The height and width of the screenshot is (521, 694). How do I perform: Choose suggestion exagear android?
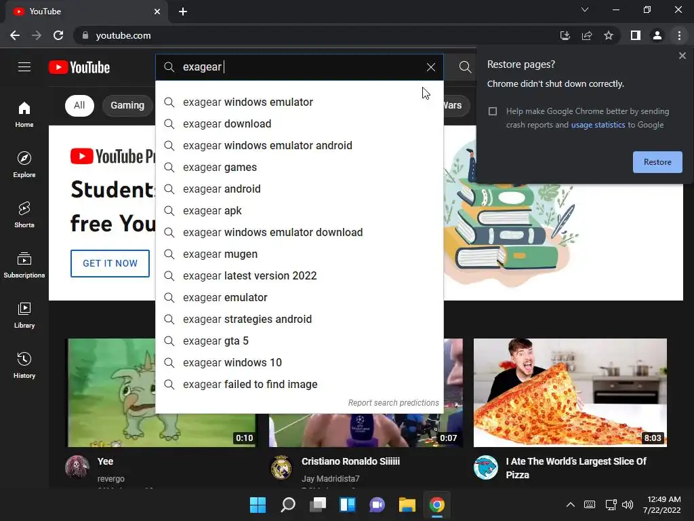[299, 189]
